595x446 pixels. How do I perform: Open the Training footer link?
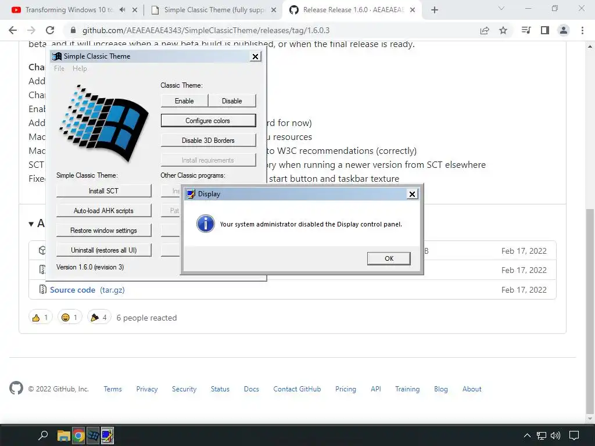point(407,389)
